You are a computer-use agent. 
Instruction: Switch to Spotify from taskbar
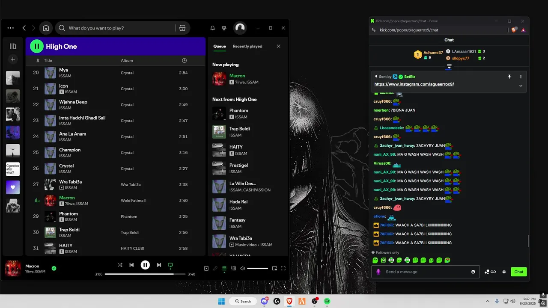point(327,301)
